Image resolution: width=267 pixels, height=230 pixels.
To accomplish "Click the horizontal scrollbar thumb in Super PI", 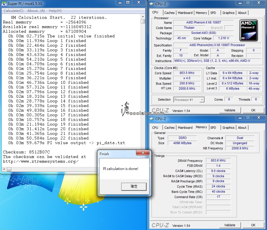I will tap(9, 169).
